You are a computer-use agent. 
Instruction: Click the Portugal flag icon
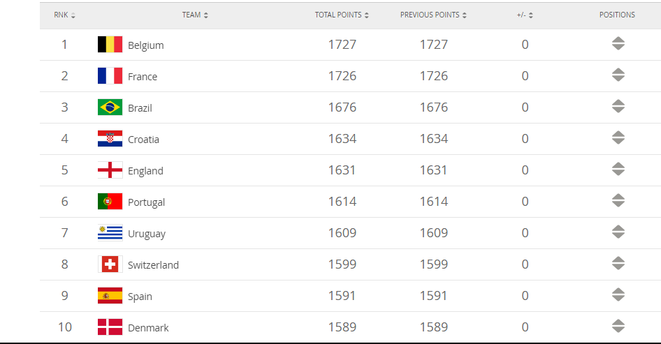[110, 202]
